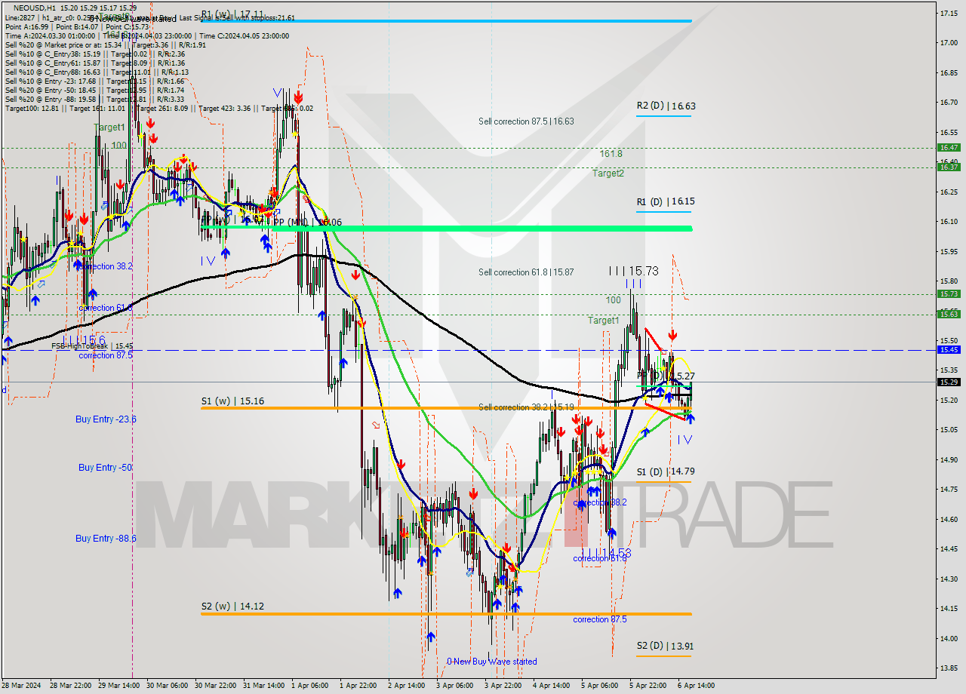This screenshot has height=694, width=966.
Task: Select 'Sell %20 @ Entry -88: 19.58' info line
Action: (94, 99)
